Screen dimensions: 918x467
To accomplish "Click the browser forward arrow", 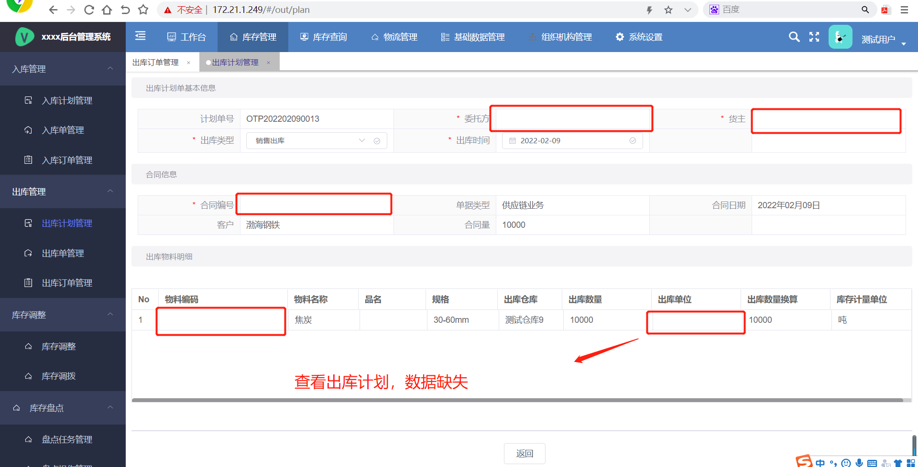I will tap(71, 10).
